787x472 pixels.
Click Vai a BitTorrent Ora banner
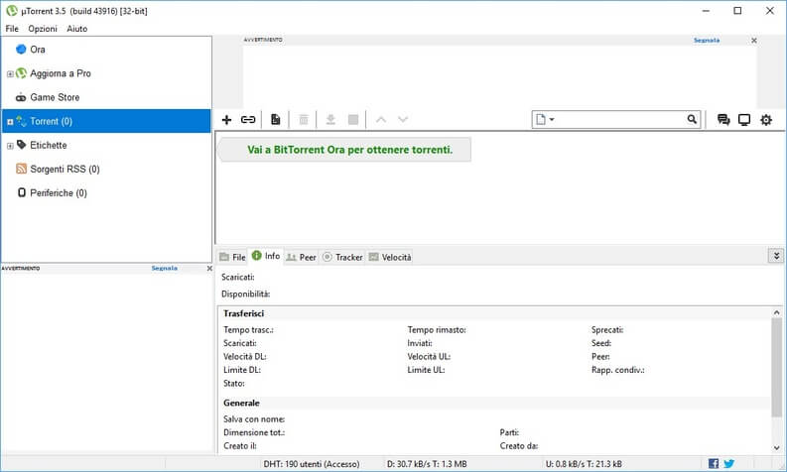coord(344,150)
